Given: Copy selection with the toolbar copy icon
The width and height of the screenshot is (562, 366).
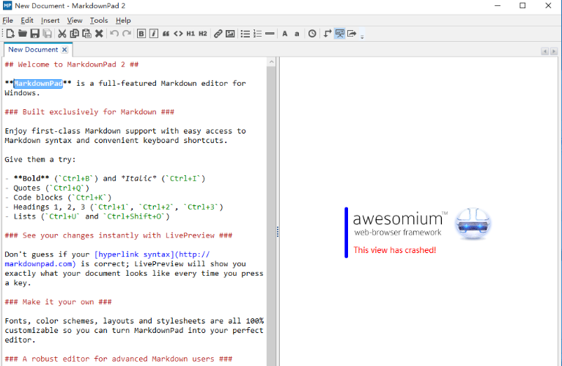Looking at the screenshot, I should coord(74,34).
